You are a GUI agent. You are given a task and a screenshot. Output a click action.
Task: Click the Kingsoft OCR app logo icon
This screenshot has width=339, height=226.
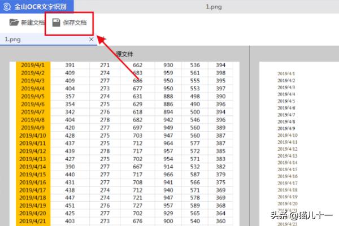click(7, 7)
